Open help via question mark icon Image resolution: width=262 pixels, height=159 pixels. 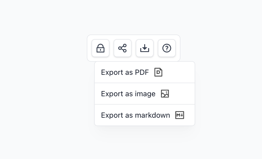click(167, 48)
